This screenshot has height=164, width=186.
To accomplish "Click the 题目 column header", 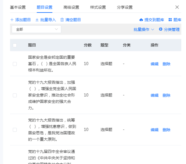I will click(x=32, y=45).
